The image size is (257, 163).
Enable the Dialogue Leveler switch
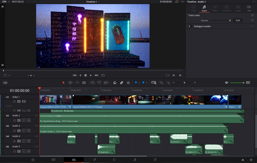point(190,26)
